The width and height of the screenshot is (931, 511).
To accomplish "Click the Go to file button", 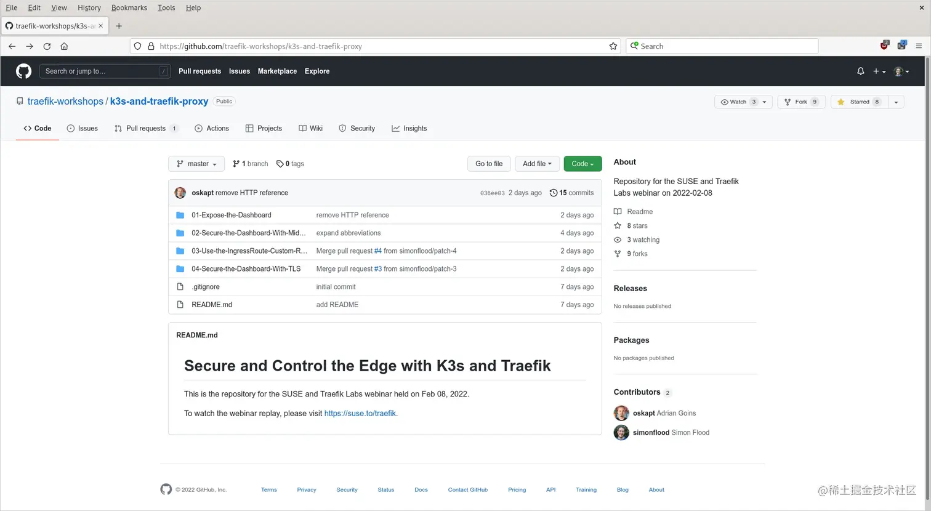I will (489, 164).
